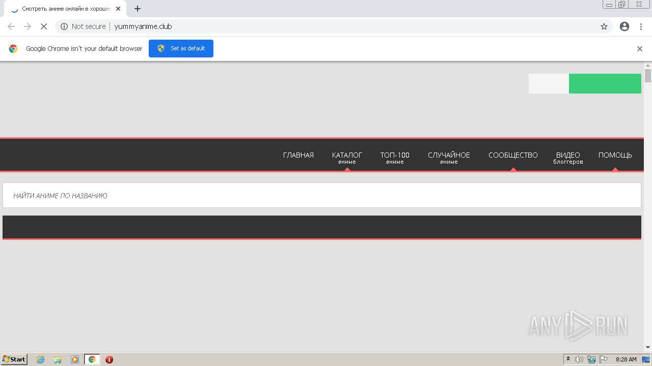652x366 pixels.
Task: Expand the ПОМОЩЬ menu
Action: coord(615,155)
